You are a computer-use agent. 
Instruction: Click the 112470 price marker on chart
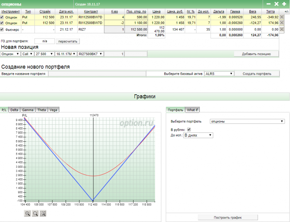(x=94, y=115)
